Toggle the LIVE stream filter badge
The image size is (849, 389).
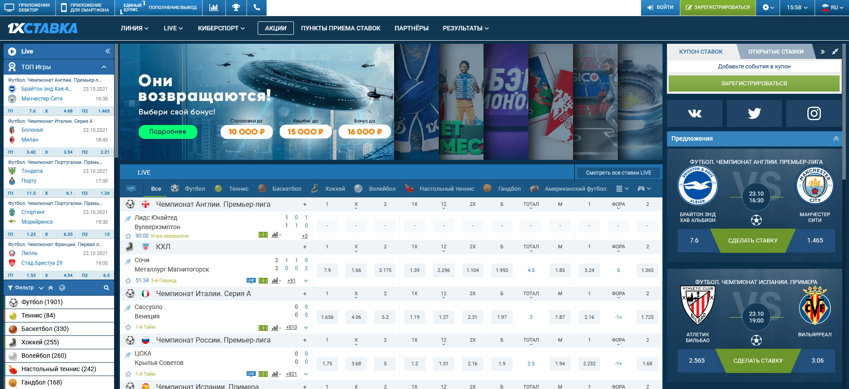[x=131, y=188]
